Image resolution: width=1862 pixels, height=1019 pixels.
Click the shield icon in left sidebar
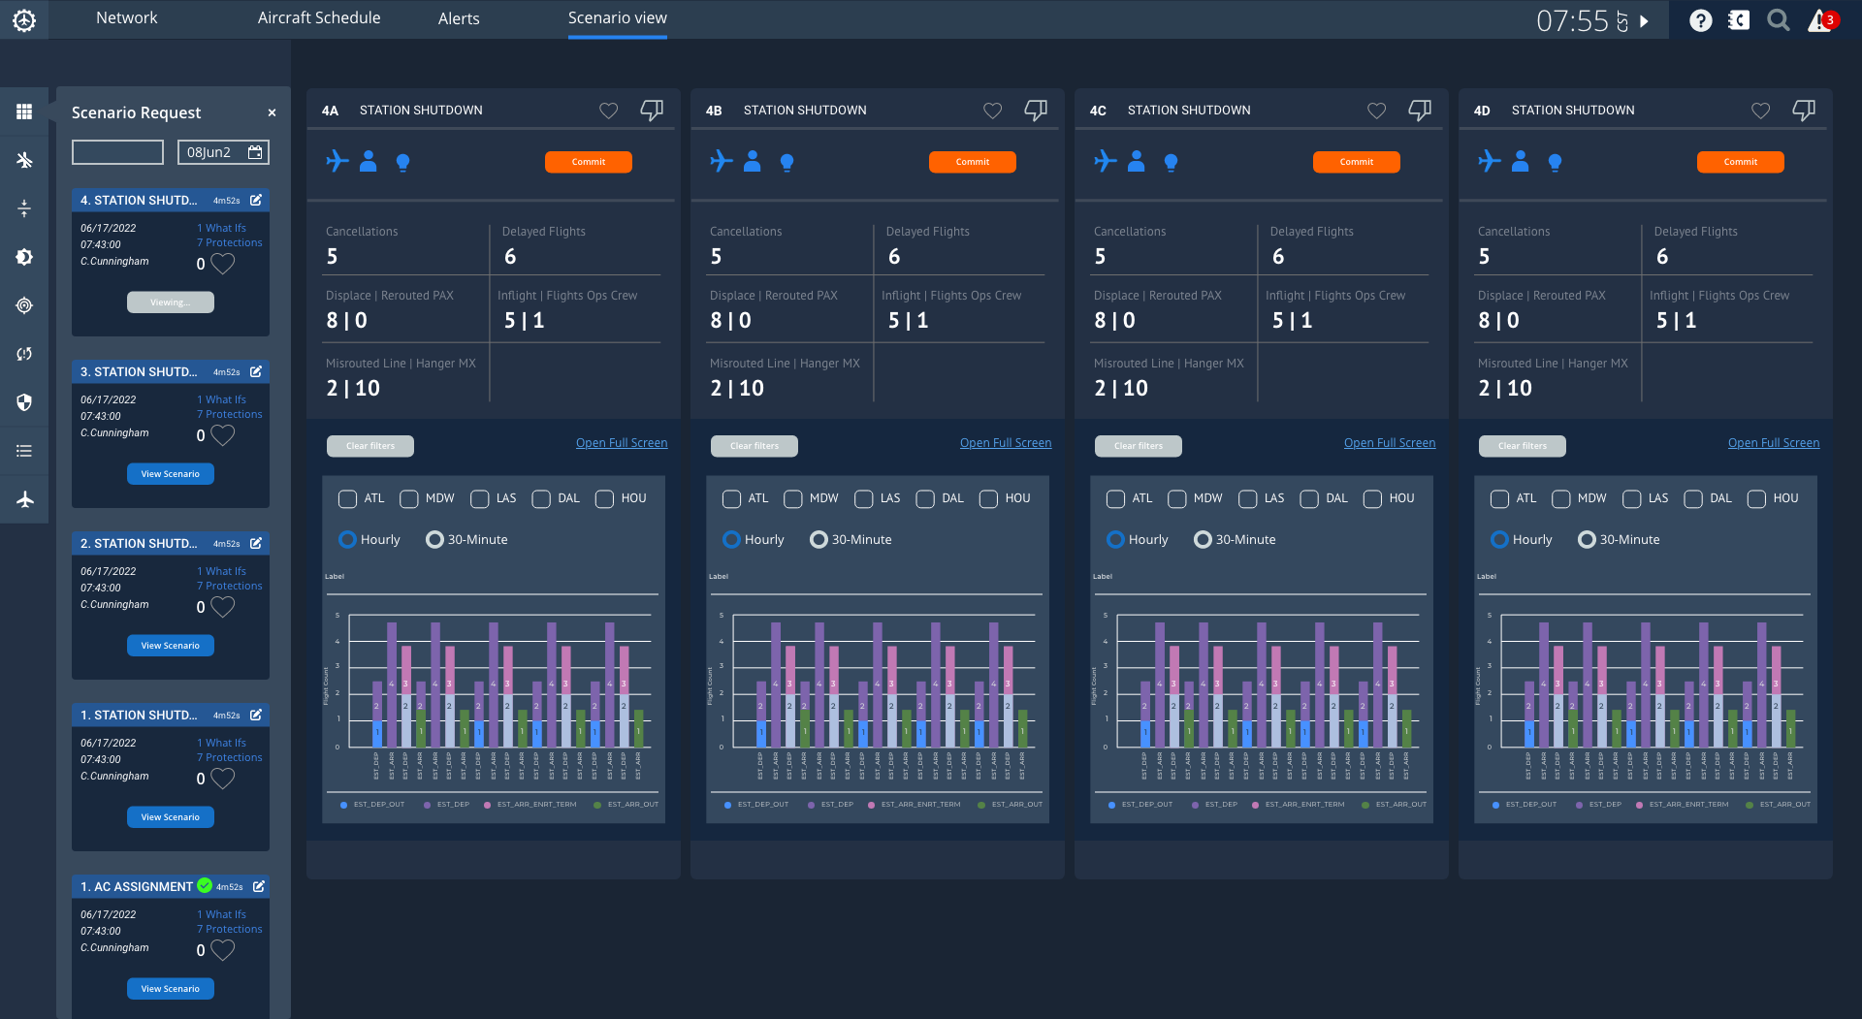(24, 402)
